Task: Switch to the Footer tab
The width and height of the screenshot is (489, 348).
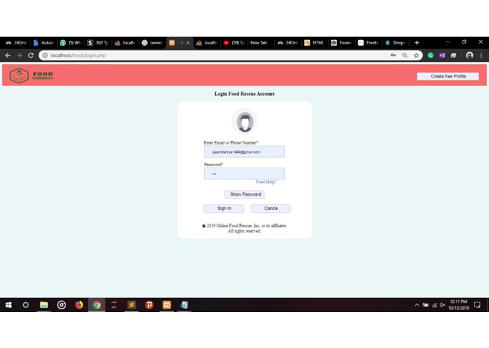Action: tap(341, 43)
